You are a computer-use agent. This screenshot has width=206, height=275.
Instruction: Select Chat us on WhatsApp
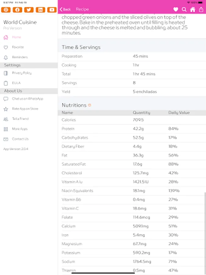[27, 99]
